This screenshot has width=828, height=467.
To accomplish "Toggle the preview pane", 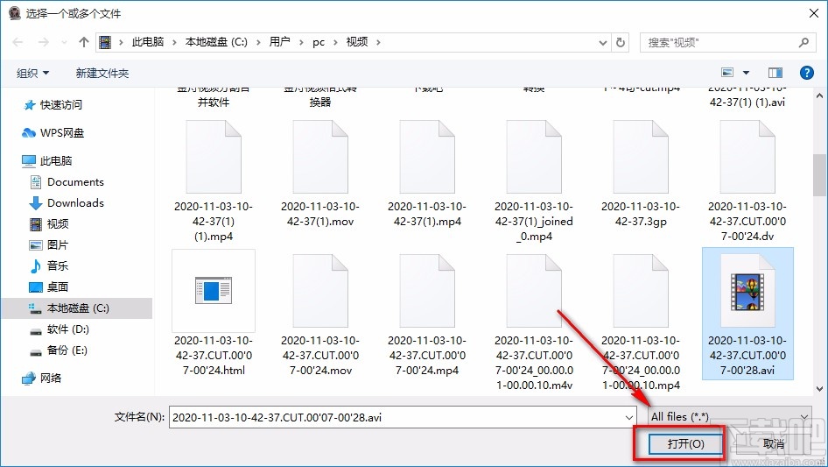I will pos(775,73).
